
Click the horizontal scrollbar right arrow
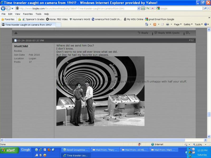tap(205, 140)
